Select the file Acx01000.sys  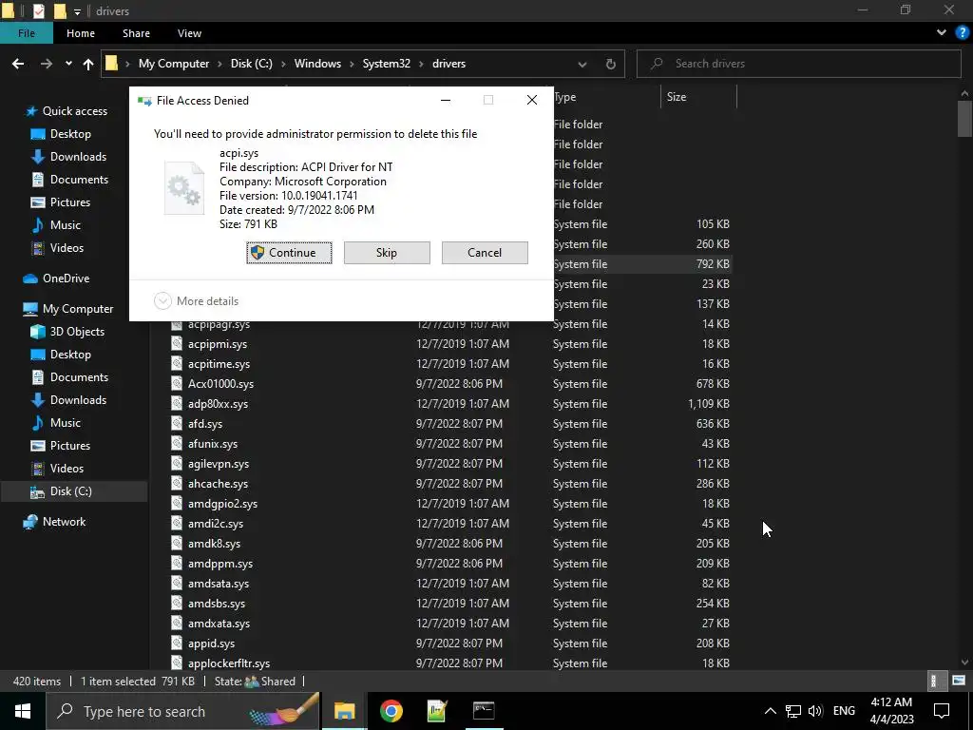[x=220, y=384]
